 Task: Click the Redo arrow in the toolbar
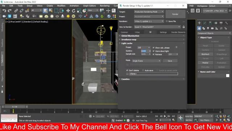click(10, 11)
